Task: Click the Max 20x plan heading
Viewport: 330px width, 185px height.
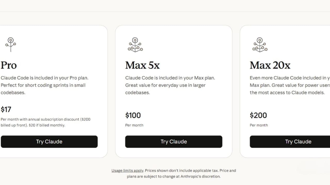Action: point(270,65)
